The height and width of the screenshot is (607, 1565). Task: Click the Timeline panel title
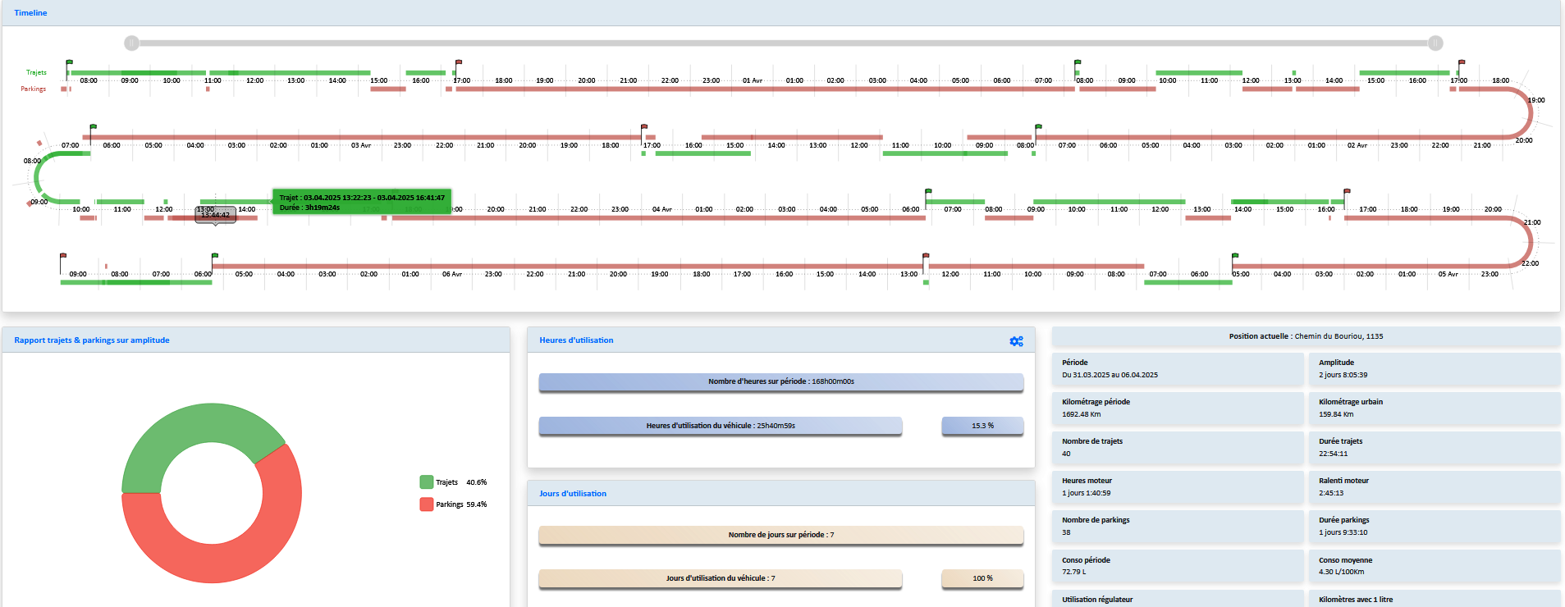click(30, 13)
